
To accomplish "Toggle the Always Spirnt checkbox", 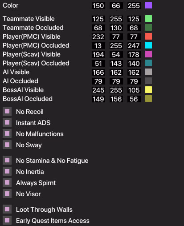I will click(x=7, y=182).
